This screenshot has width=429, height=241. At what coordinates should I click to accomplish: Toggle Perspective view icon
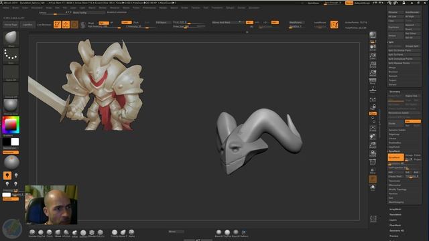(373, 82)
